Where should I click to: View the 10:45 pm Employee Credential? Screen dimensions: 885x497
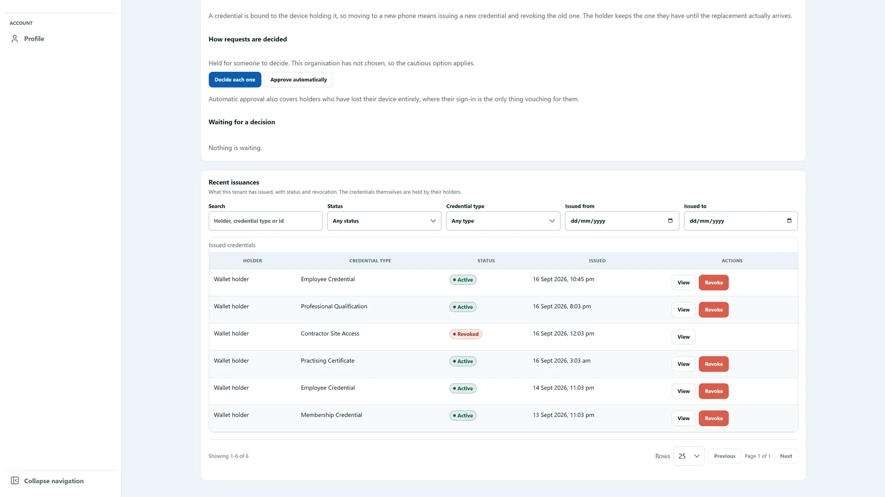click(684, 283)
